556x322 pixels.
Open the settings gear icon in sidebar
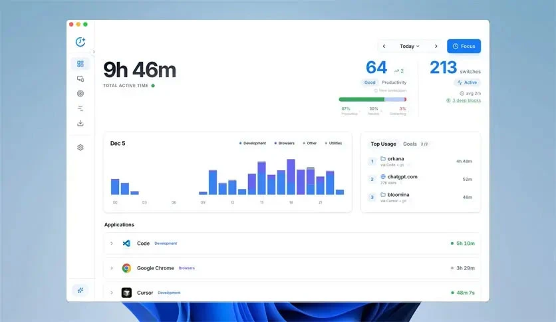point(80,147)
